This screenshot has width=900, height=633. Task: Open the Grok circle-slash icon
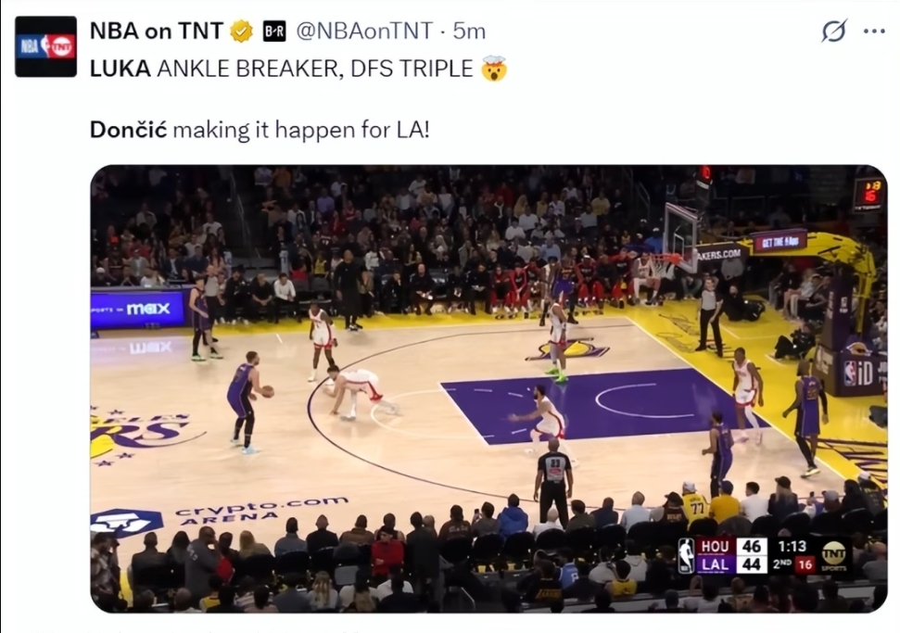click(x=833, y=31)
